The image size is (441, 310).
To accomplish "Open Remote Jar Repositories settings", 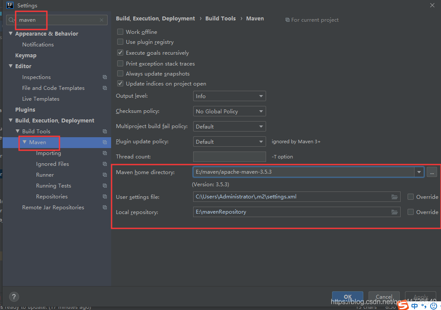I will coord(53,208).
